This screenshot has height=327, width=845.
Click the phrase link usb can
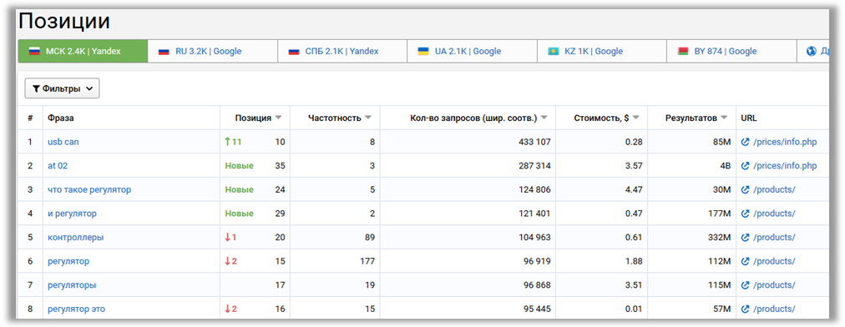[63, 142]
